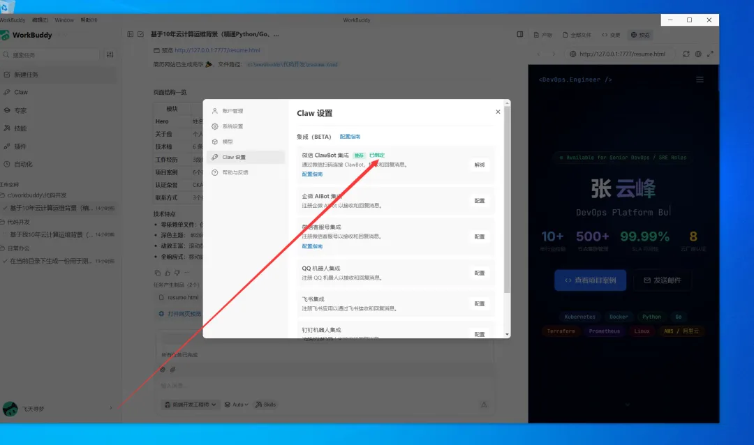Image resolution: width=754 pixels, height=445 pixels.
Task: Expand the preview to fullscreen
Action: point(710,54)
